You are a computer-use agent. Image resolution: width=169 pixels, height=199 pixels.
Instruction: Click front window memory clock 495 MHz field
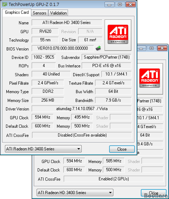click(x=82, y=117)
